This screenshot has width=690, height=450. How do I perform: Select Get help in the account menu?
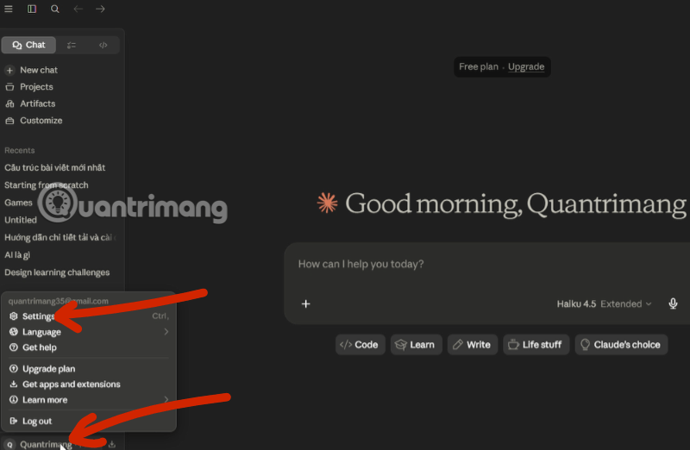[89, 347]
